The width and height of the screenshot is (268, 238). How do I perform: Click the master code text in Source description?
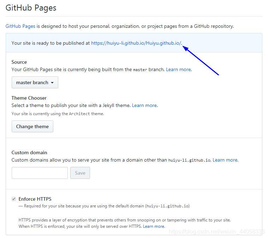(140, 70)
